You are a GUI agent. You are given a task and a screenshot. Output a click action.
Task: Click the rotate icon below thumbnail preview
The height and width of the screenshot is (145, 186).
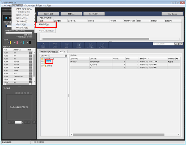(34, 122)
